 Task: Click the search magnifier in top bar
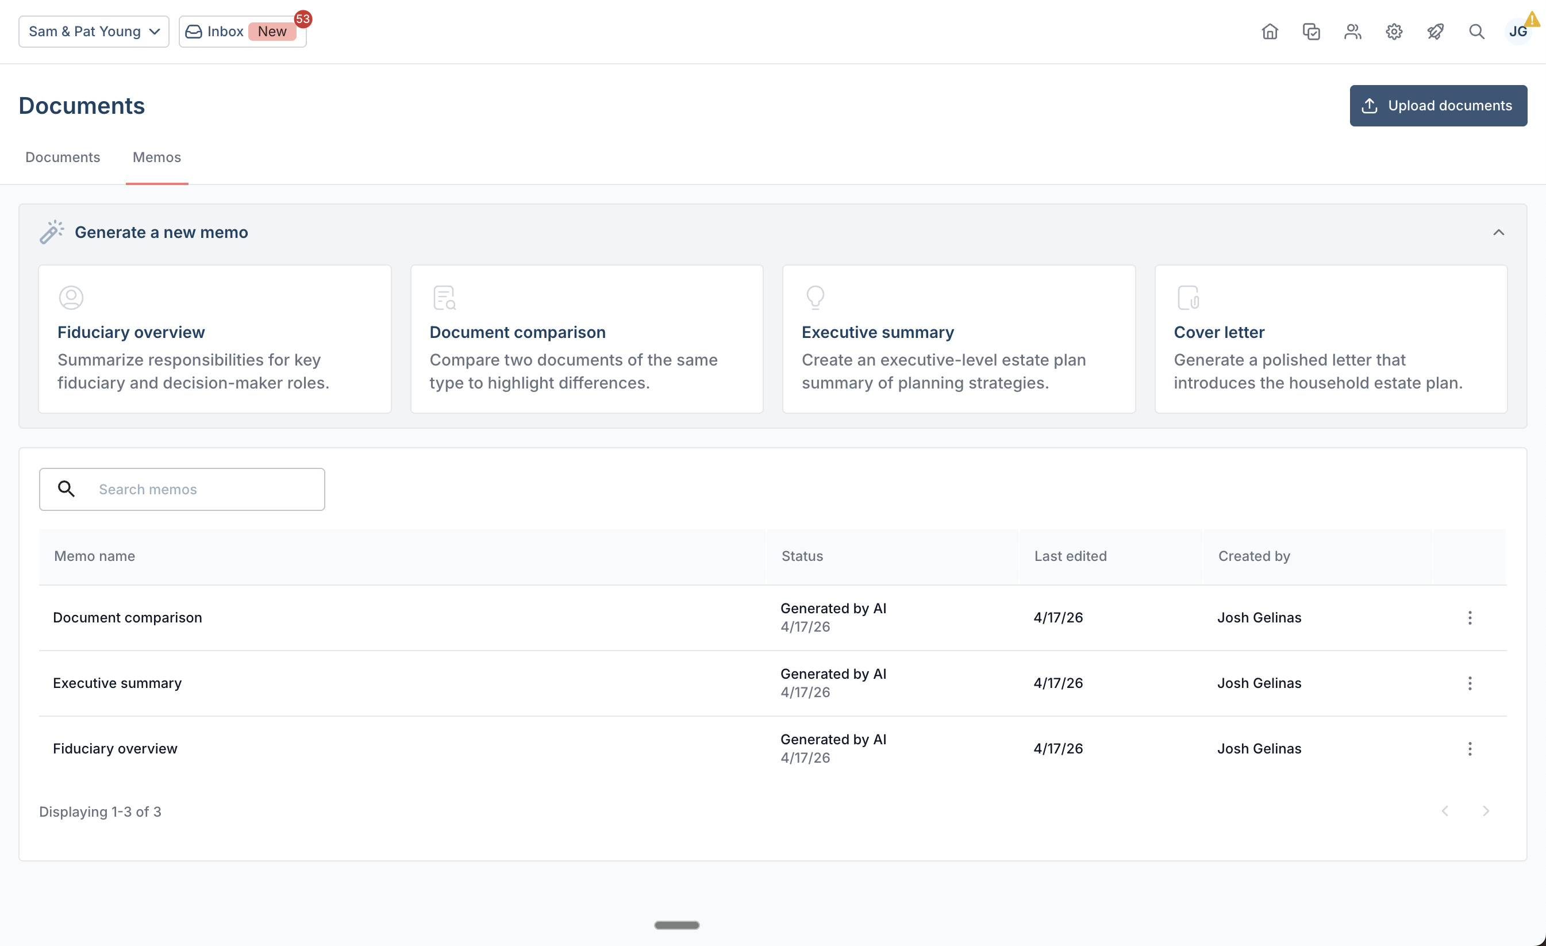point(1477,32)
